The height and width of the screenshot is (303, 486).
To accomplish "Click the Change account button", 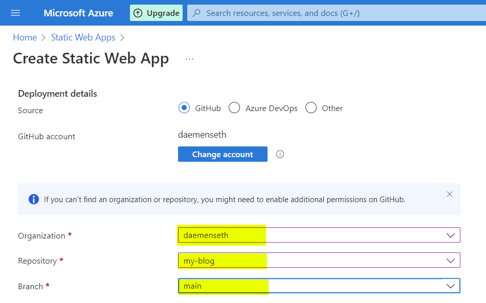I will 223,154.
